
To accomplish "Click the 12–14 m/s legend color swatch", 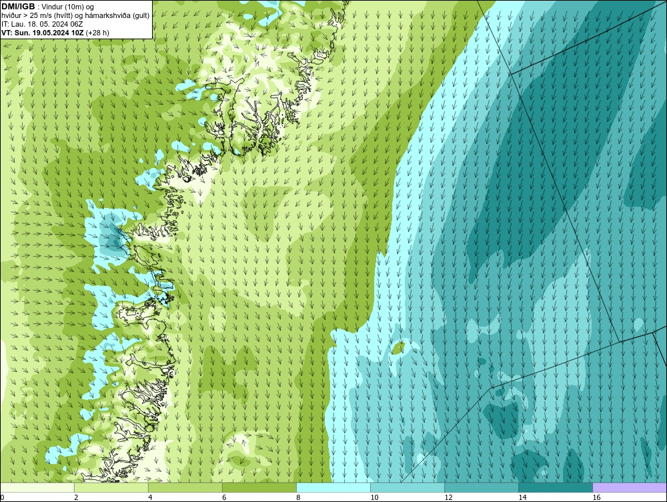I will pyautogui.click(x=481, y=487).
